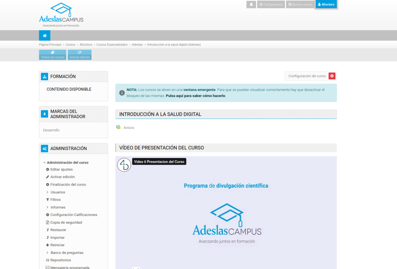This screenshot has width=397, height=269.
Task: Click the arrow icon beside Importar
Action: click(x=47, y=237)
